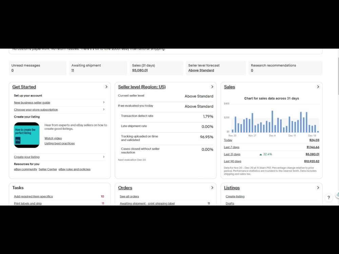Open the Seller Center link
Viewport: 339px width, 254px height.
pos(48,169)
